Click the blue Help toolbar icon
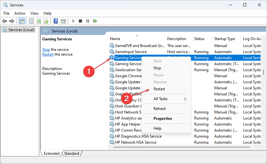The width and height of the screenshot is (267, 164). [56, 21]
